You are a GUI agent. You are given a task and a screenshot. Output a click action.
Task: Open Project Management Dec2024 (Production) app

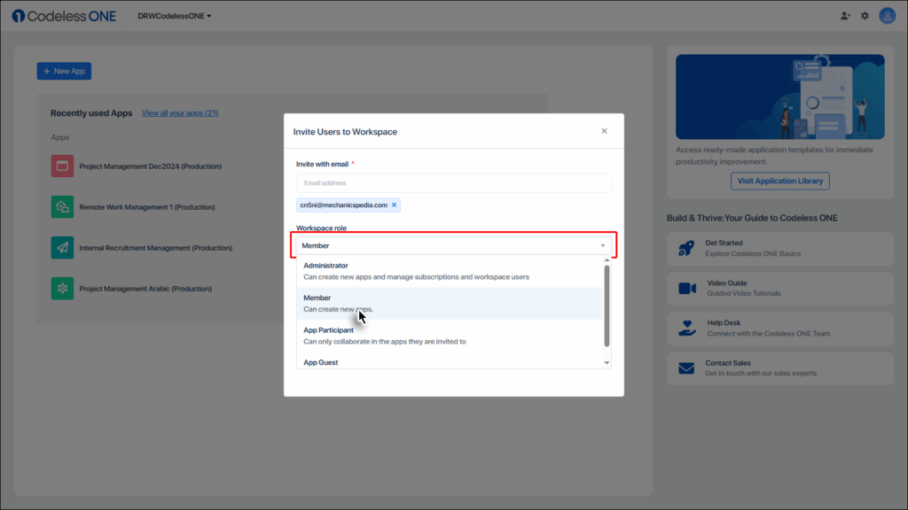click(x=151, y=166)
